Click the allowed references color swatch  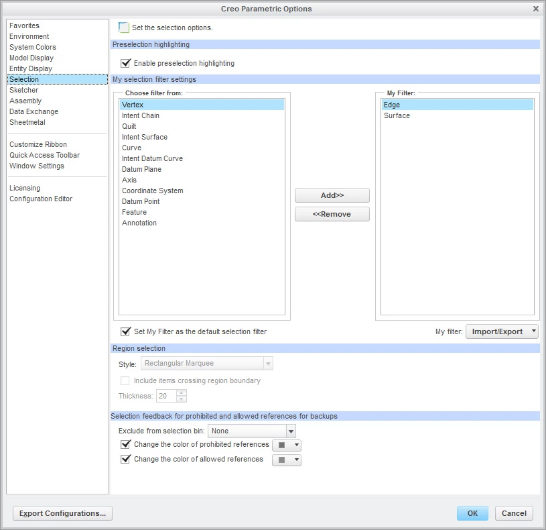click(x=282, y=460)
